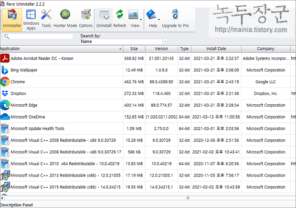Click OneDrive 64-bit type cell
This screenshot has height=208, width=296.
tap(184, 117)
